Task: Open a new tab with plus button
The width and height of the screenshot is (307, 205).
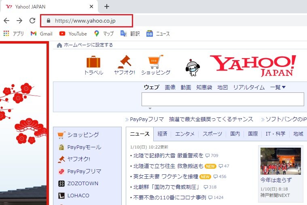Action: click(107, 6)
